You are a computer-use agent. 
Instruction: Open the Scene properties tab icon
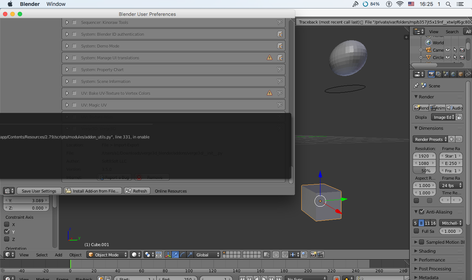pos(446,74)
